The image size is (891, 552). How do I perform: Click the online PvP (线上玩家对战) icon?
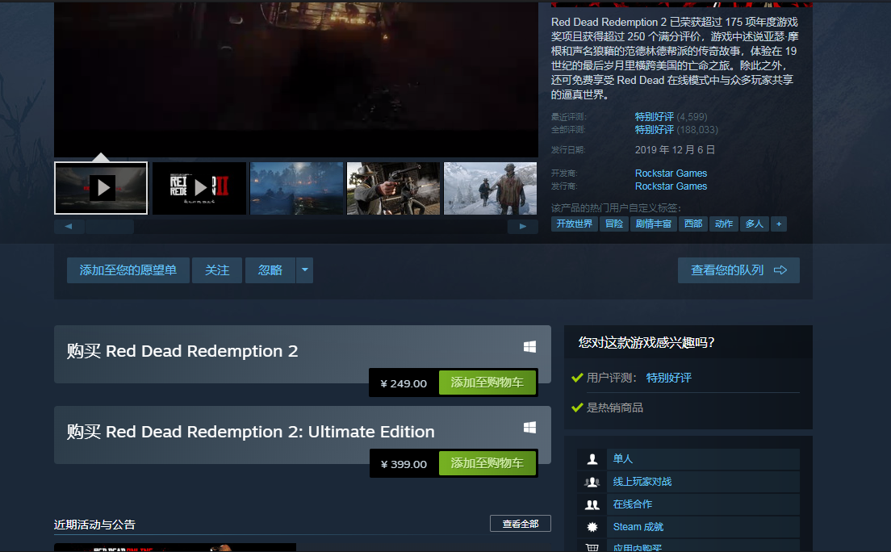592,482
